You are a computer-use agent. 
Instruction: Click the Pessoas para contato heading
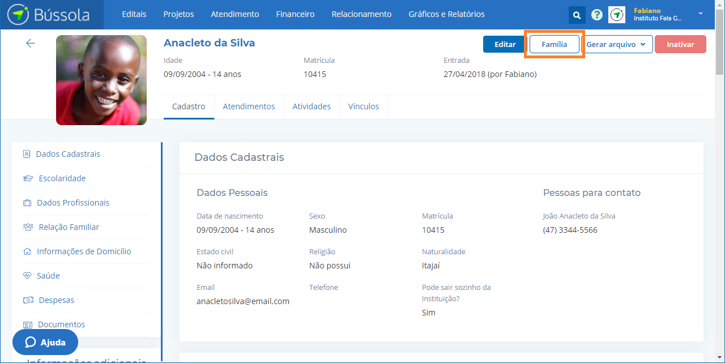click(x=592, y=193)
